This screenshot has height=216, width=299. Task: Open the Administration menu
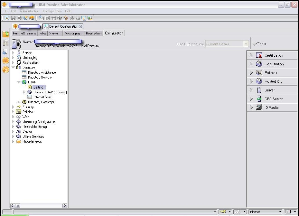point(30,11)
